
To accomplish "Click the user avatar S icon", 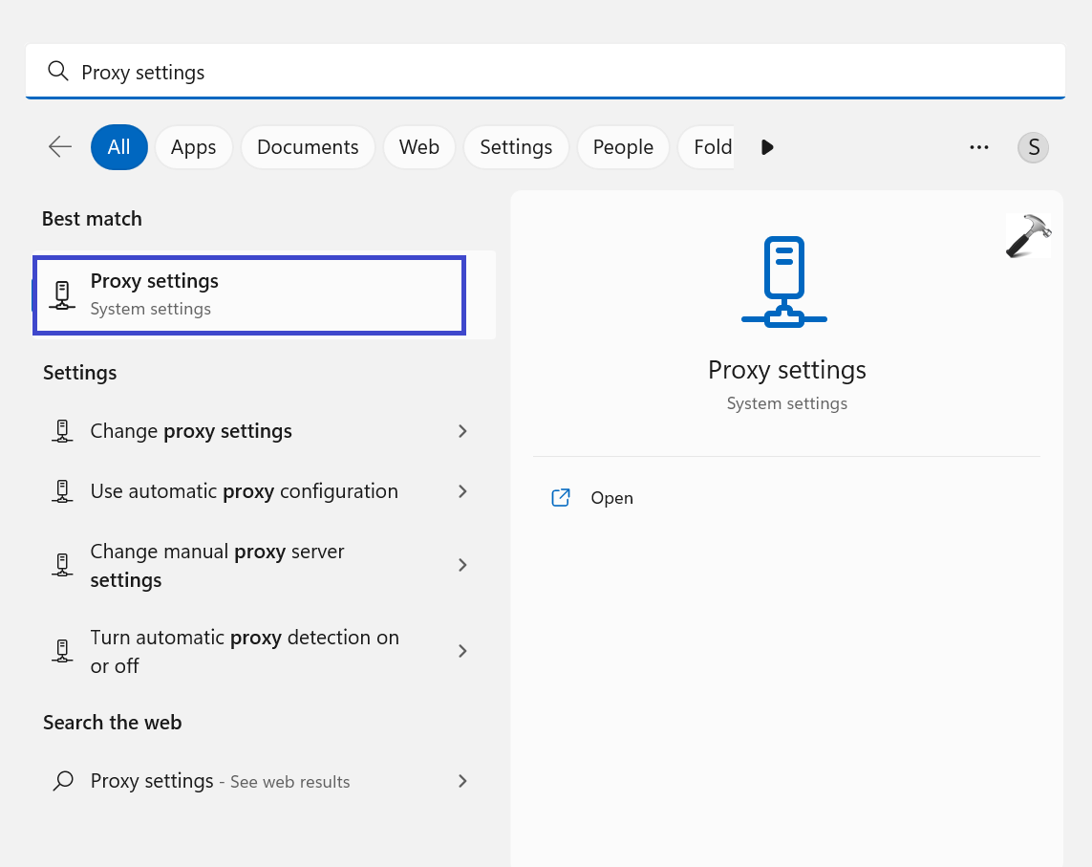I will click(1033, 147).
